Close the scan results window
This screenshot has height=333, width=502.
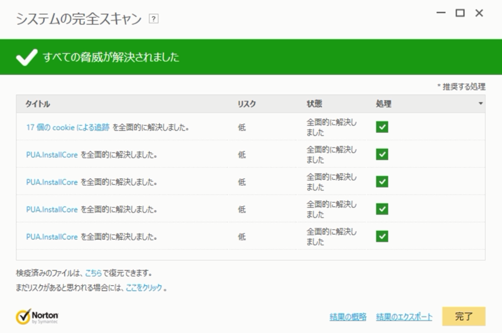[479, 13]
